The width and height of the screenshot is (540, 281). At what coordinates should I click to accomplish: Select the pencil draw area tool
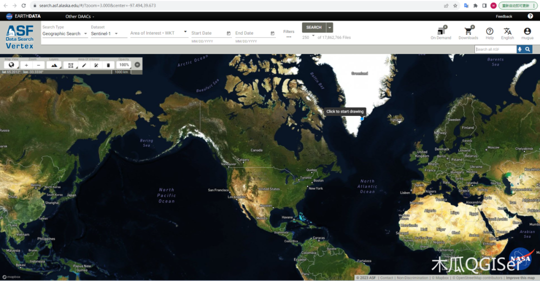coord(83,65)
